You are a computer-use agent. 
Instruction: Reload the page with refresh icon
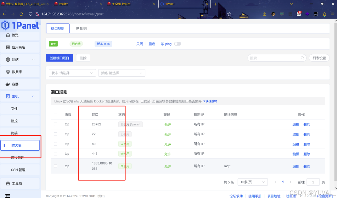[21, 14]
